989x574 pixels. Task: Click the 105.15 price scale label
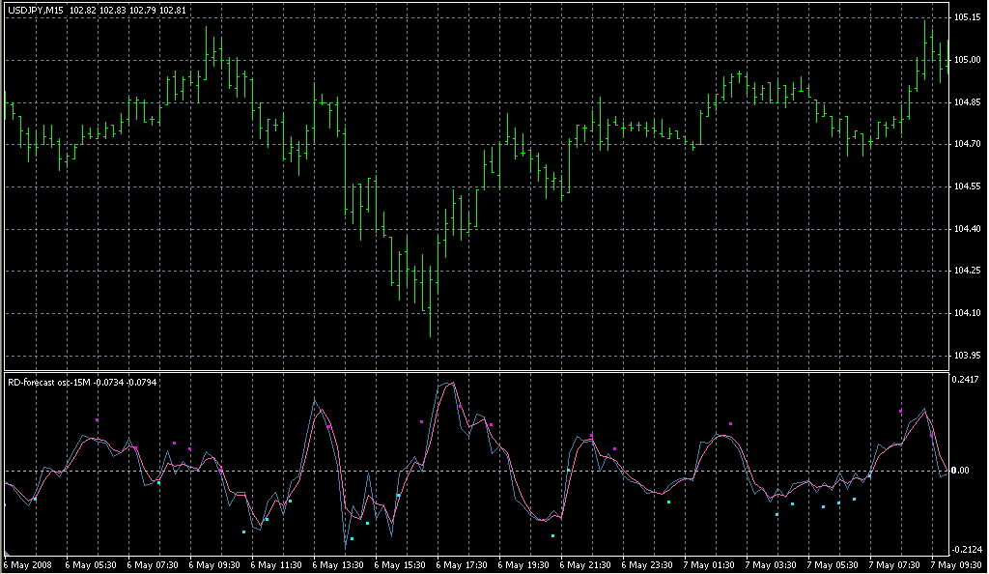point(968,17)
